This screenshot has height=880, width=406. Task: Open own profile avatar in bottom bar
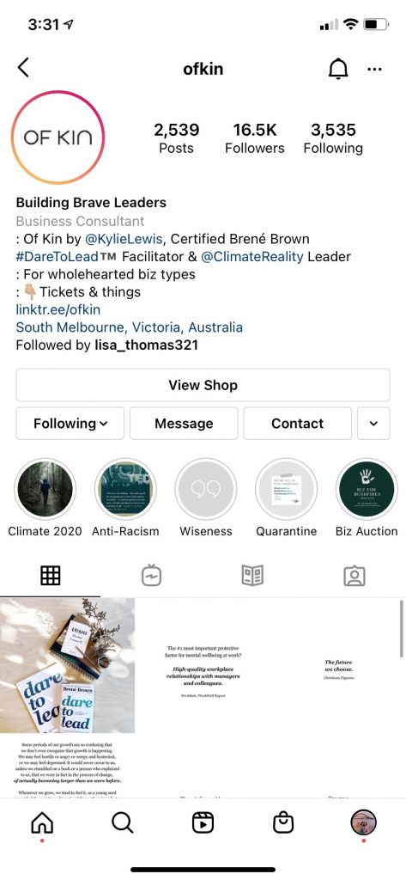tap(363, 822)
